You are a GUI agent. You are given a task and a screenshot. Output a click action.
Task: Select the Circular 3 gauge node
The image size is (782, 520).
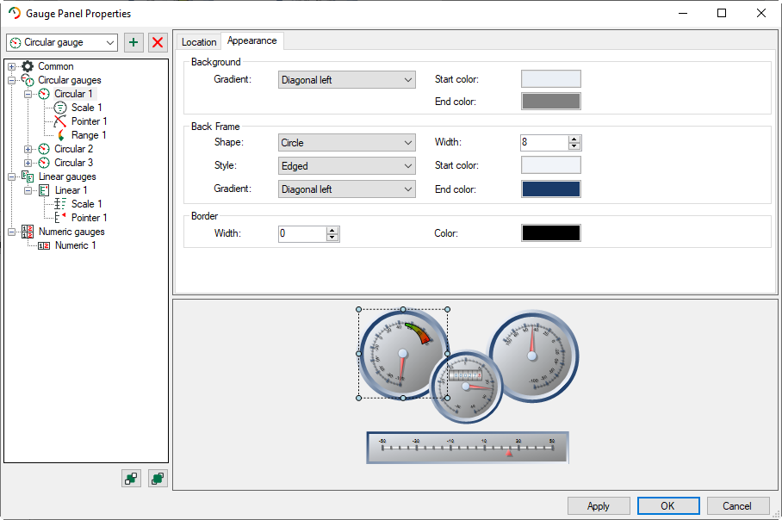pyautogui.click(x=73, y=163)
